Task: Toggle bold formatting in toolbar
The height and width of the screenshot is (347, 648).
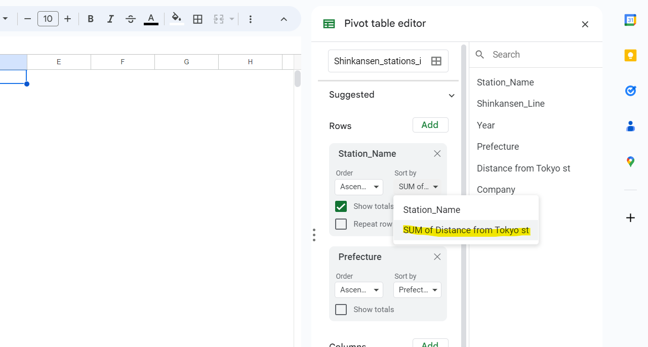Action: click(91, 19)
